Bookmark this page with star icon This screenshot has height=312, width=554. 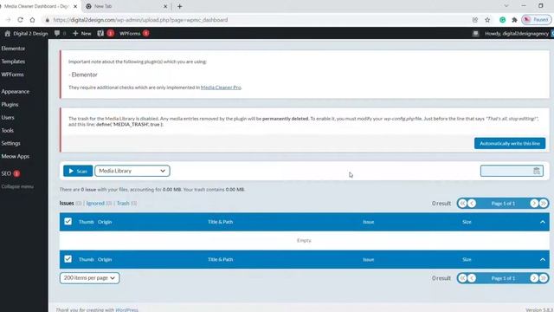pyautogui.click(x=487, y=20)
